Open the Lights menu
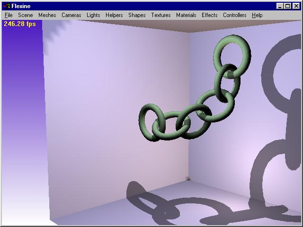The height and width of the screenshot is (227, 303). click(x=93, y=15)
